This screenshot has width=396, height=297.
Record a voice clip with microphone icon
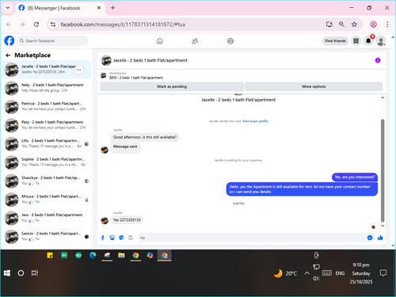pos(103,238)
